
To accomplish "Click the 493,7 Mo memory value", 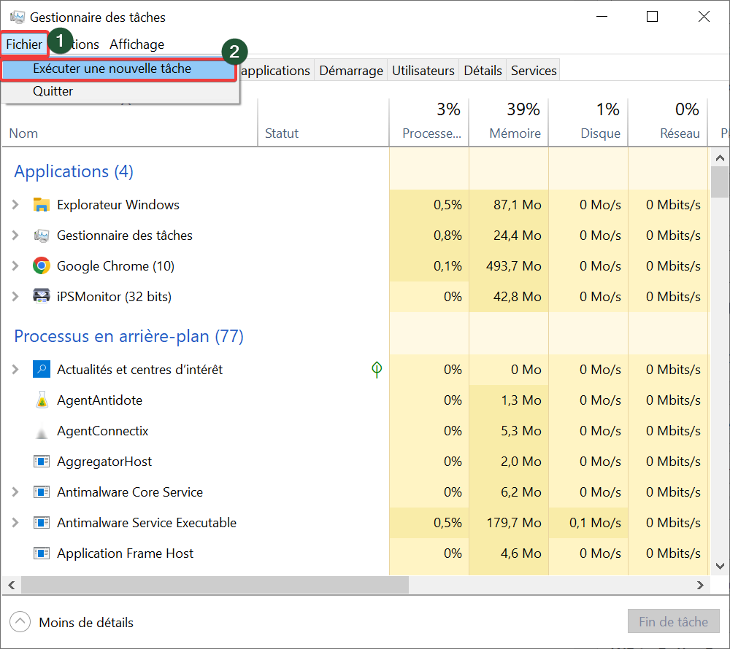I will [513, 266].
